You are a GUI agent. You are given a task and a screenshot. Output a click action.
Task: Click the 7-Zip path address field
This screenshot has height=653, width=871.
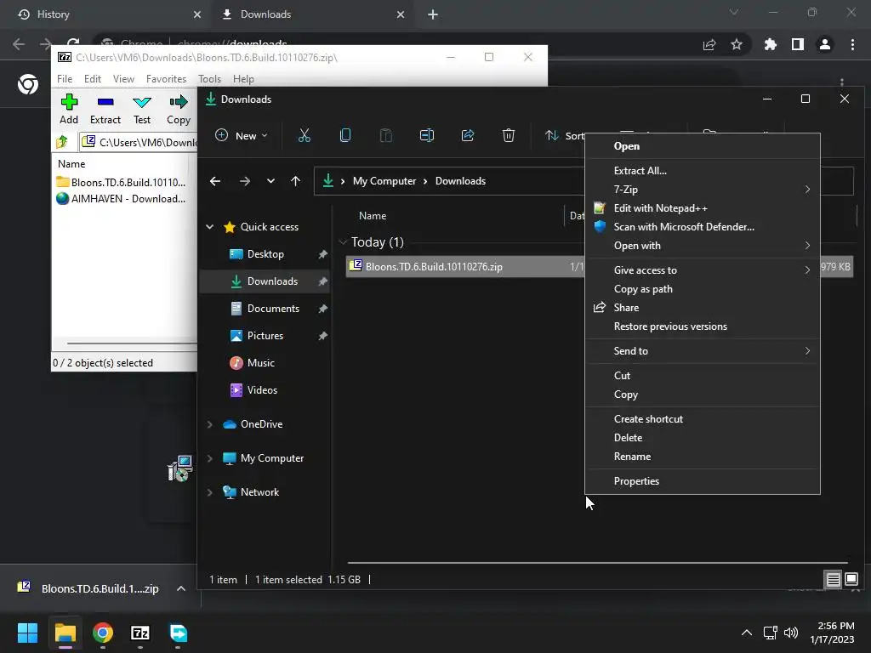coord(139,142)
